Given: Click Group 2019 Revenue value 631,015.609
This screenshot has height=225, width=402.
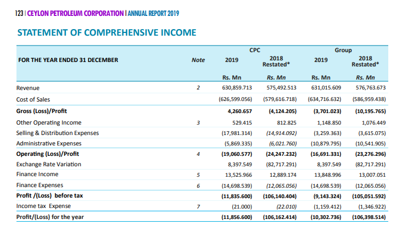Looking at the screenshot, I should coord(326,88).
